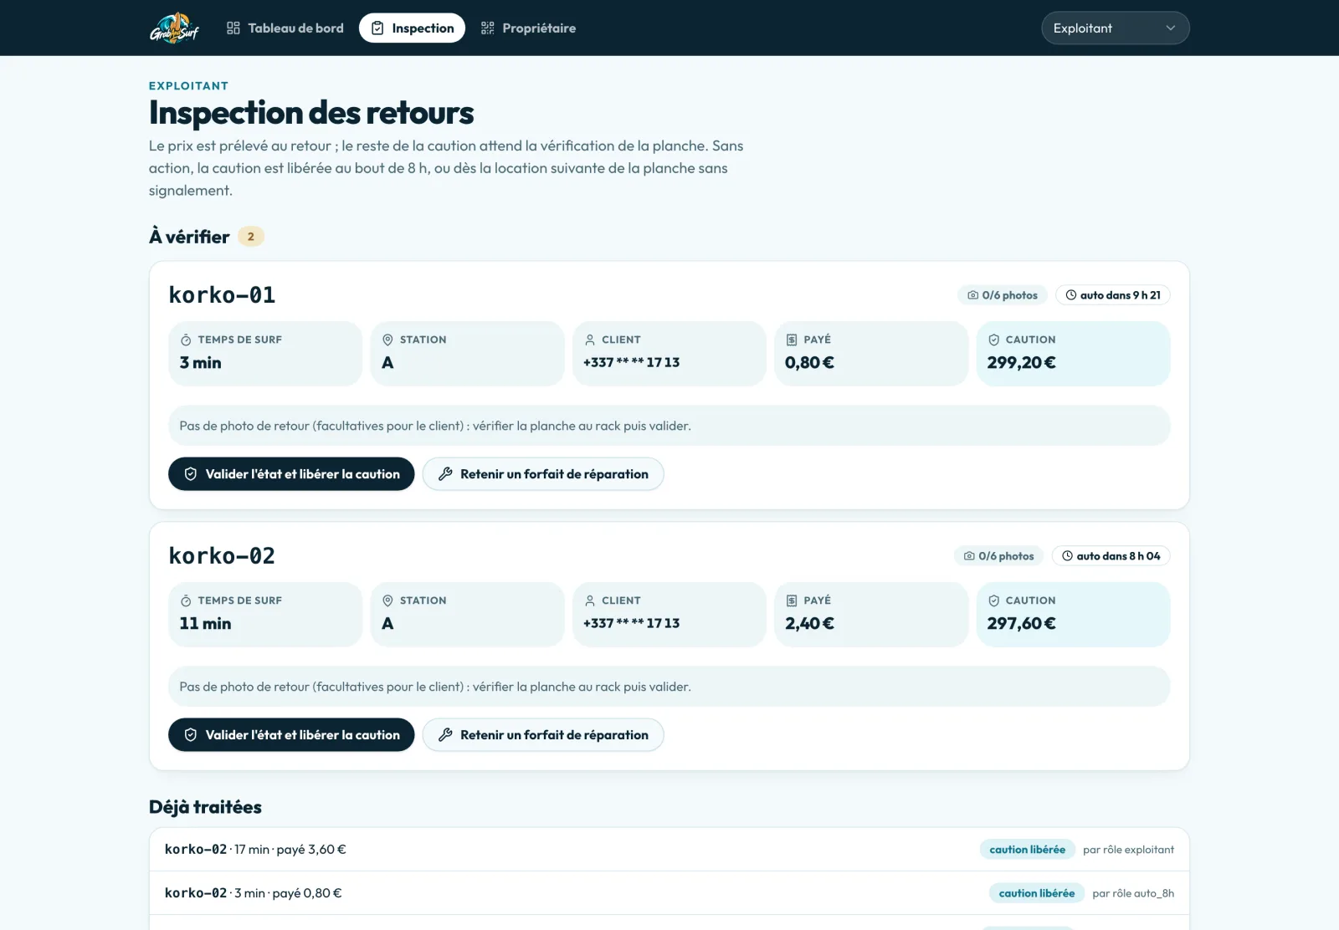This screenshot has width=1339, height=930.
Task: Click the receipt icon in korko-01 Payé
Action: click(792, 340)
